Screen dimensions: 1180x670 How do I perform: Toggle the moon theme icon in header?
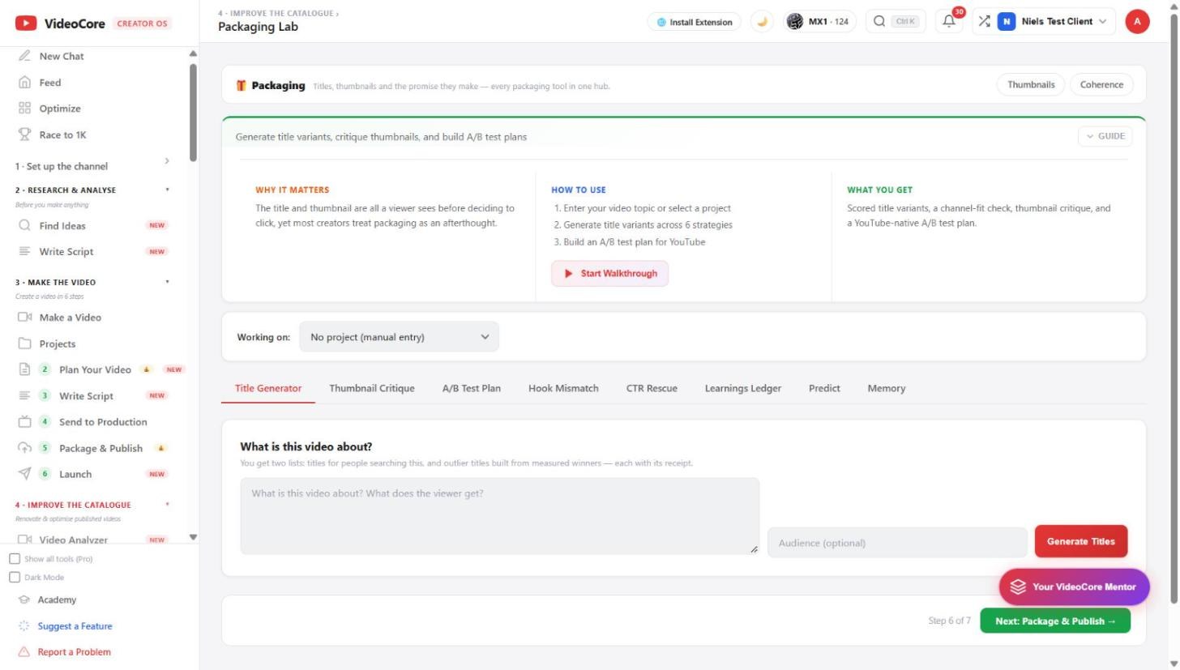coord(762,22)
